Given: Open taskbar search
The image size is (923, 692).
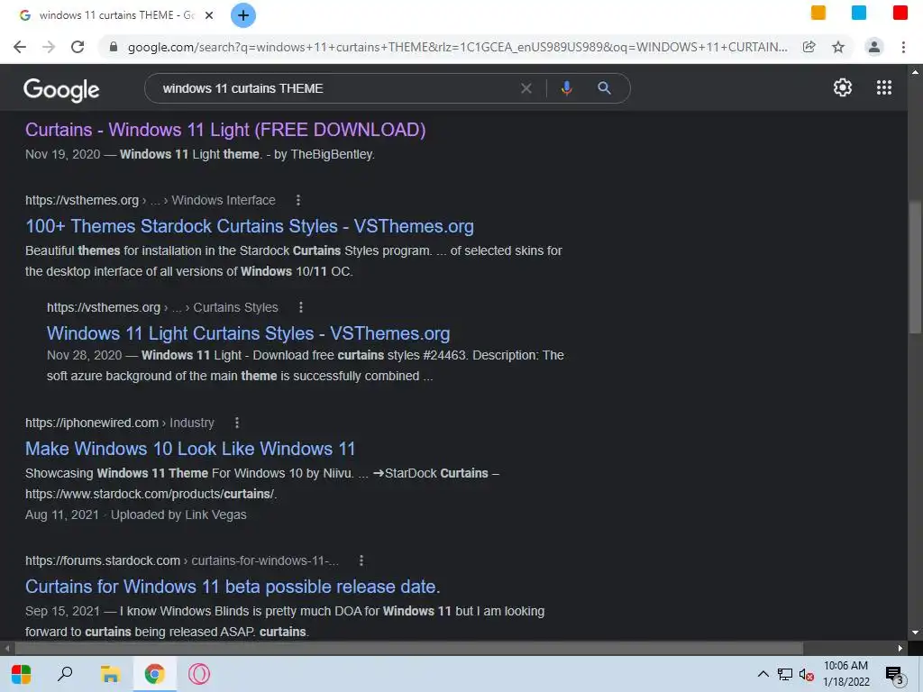Looking at the screenshot, I should [x=65, y=674].
